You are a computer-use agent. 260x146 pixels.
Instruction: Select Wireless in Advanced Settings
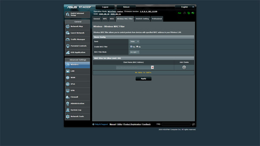coord(77,65)
